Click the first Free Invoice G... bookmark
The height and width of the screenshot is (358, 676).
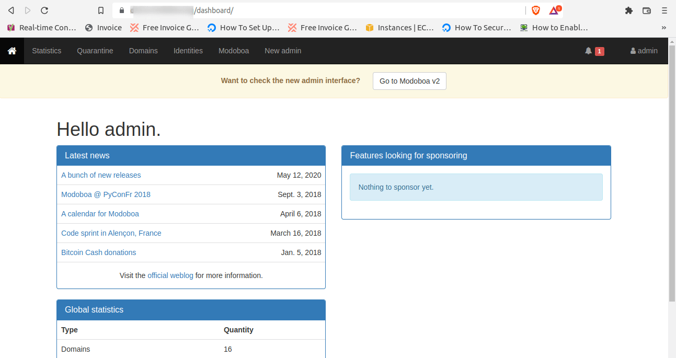point(165,28)
